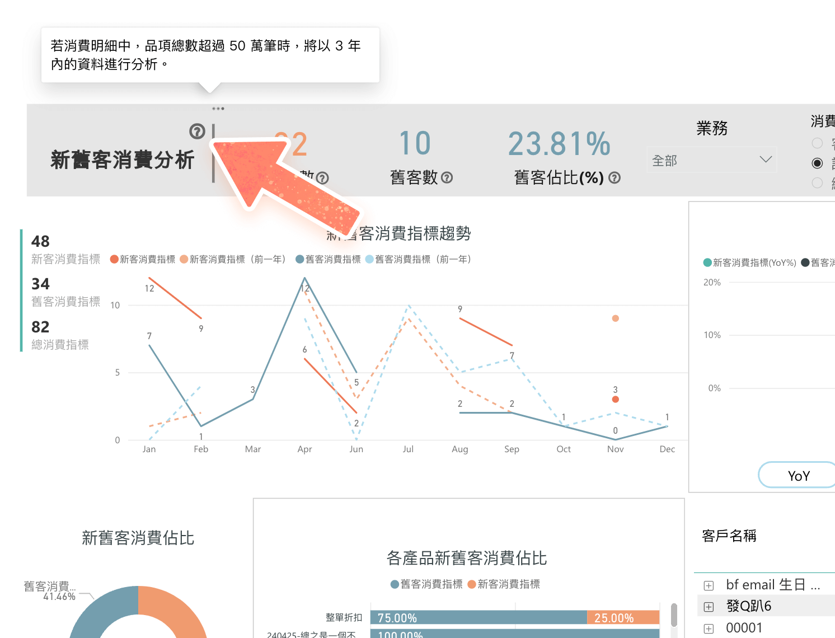
Task: Open the 業務 dropdown showing 全部
Action: [711, 160]
